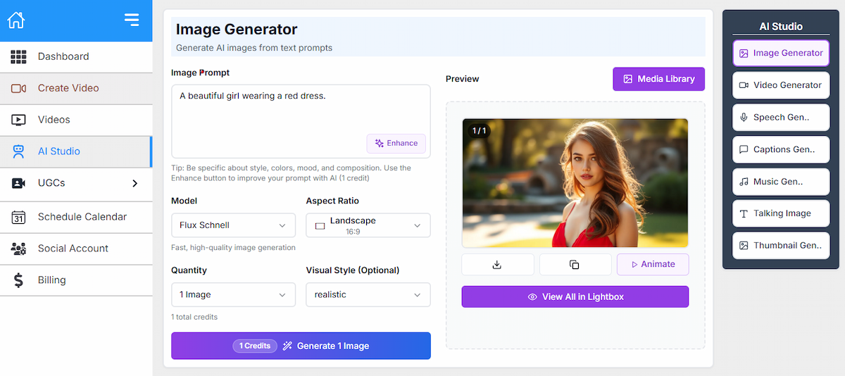The width and height of the screenshot is (845, 376).
Task: Click the image icon on the Media Library button
Action: 628,79
